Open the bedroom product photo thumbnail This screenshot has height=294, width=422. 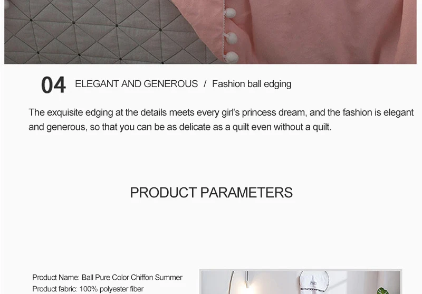click(301, 282)
